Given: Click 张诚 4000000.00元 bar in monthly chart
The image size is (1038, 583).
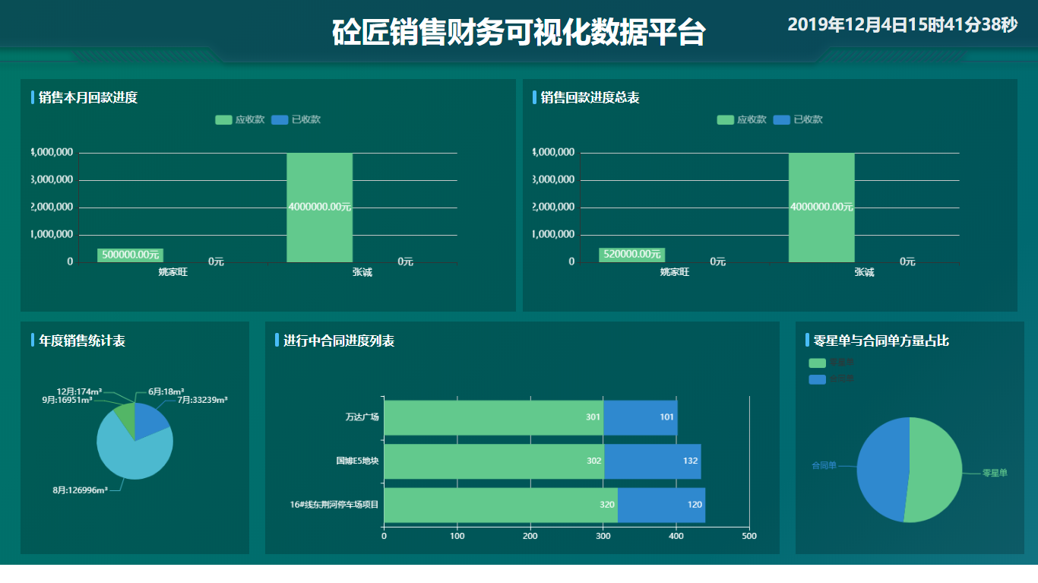Looking at the screenshot, I should (319, 208).
